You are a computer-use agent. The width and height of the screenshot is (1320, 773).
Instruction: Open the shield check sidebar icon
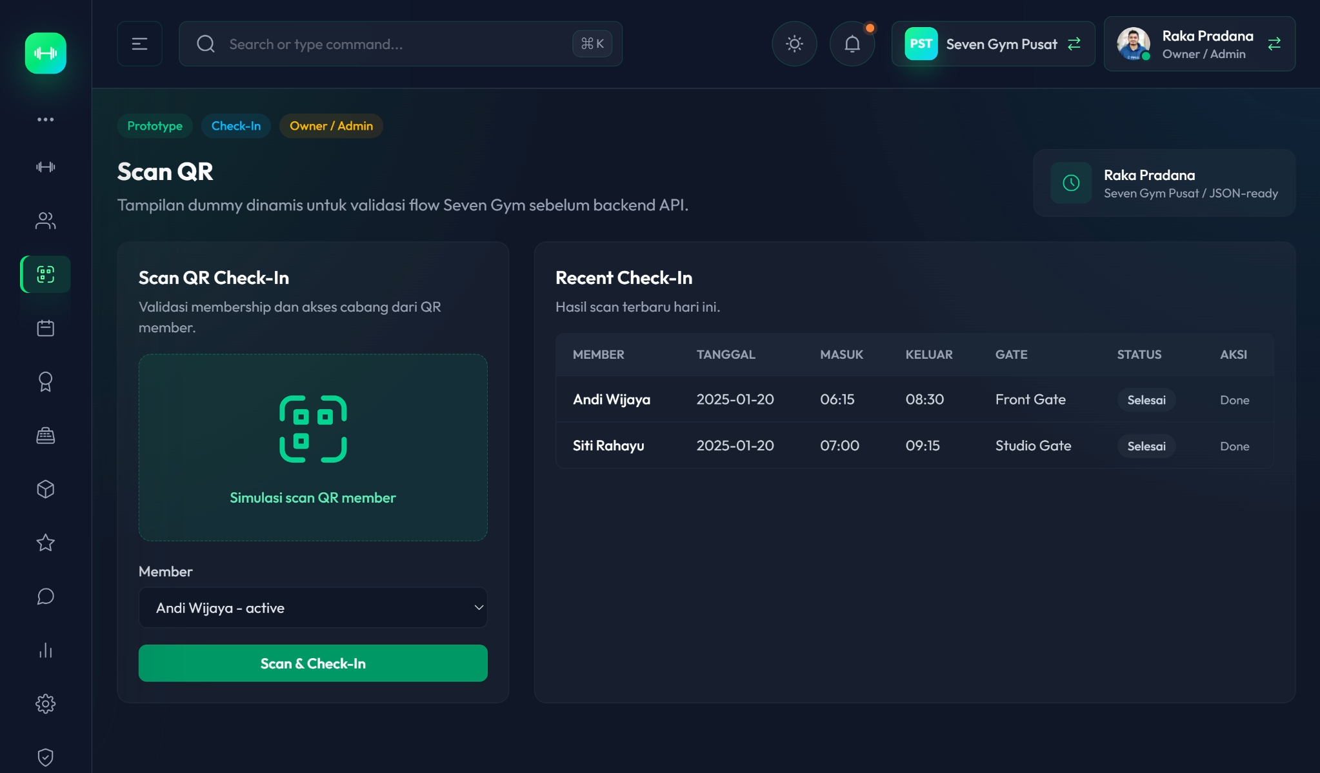[x=45, y=757]
